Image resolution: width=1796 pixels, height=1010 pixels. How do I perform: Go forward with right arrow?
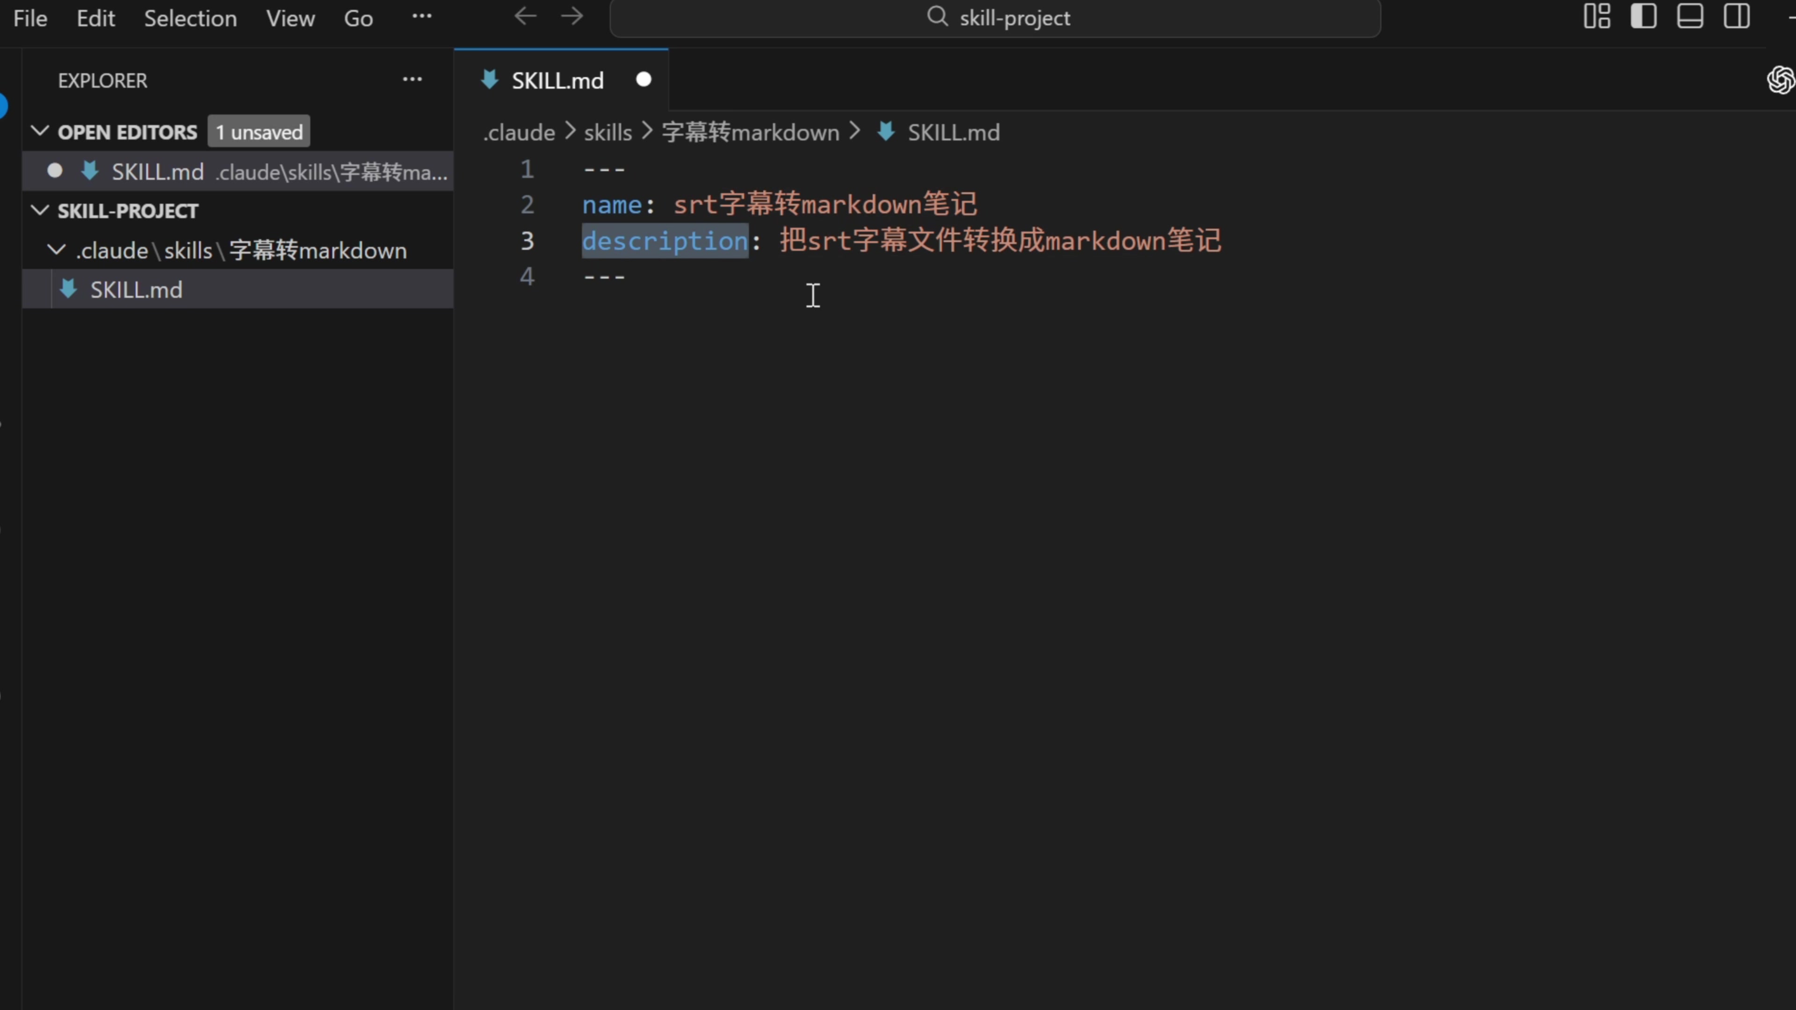(572, 16)
